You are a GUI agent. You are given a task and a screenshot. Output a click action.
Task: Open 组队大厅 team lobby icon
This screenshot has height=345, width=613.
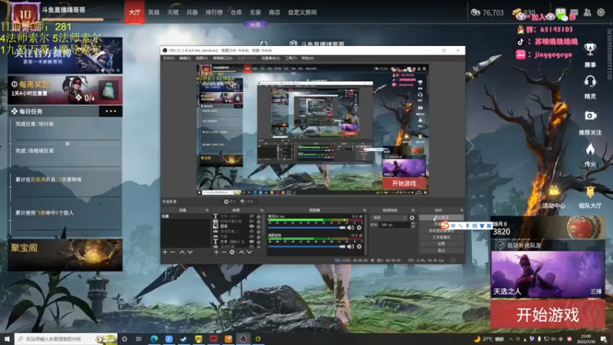tap(590, 192)
